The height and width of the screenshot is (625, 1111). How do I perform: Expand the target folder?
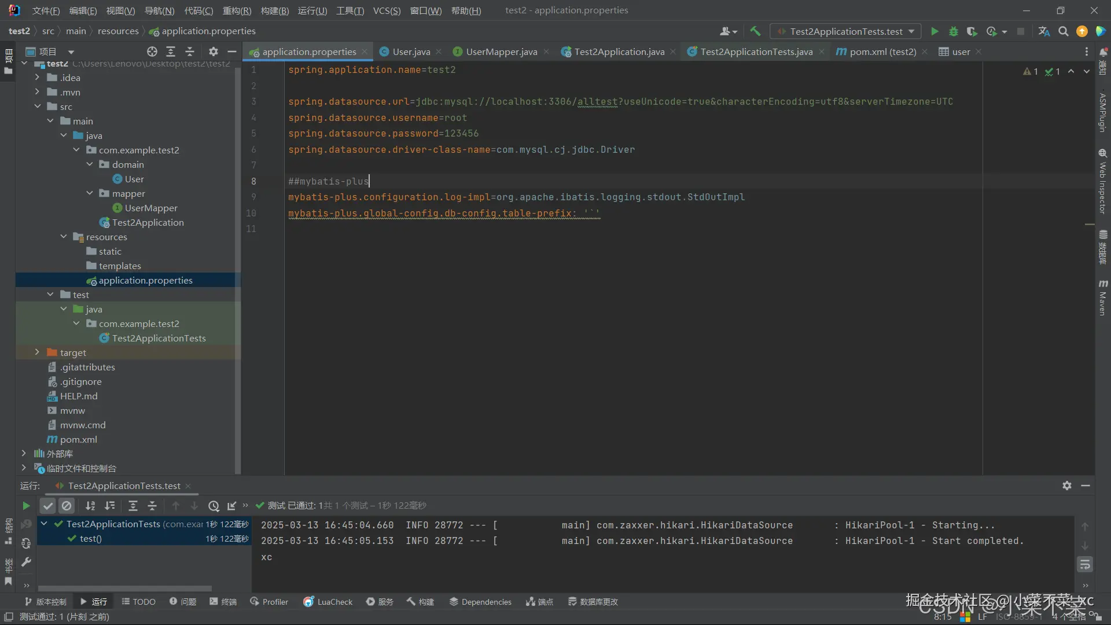[37, 352]
